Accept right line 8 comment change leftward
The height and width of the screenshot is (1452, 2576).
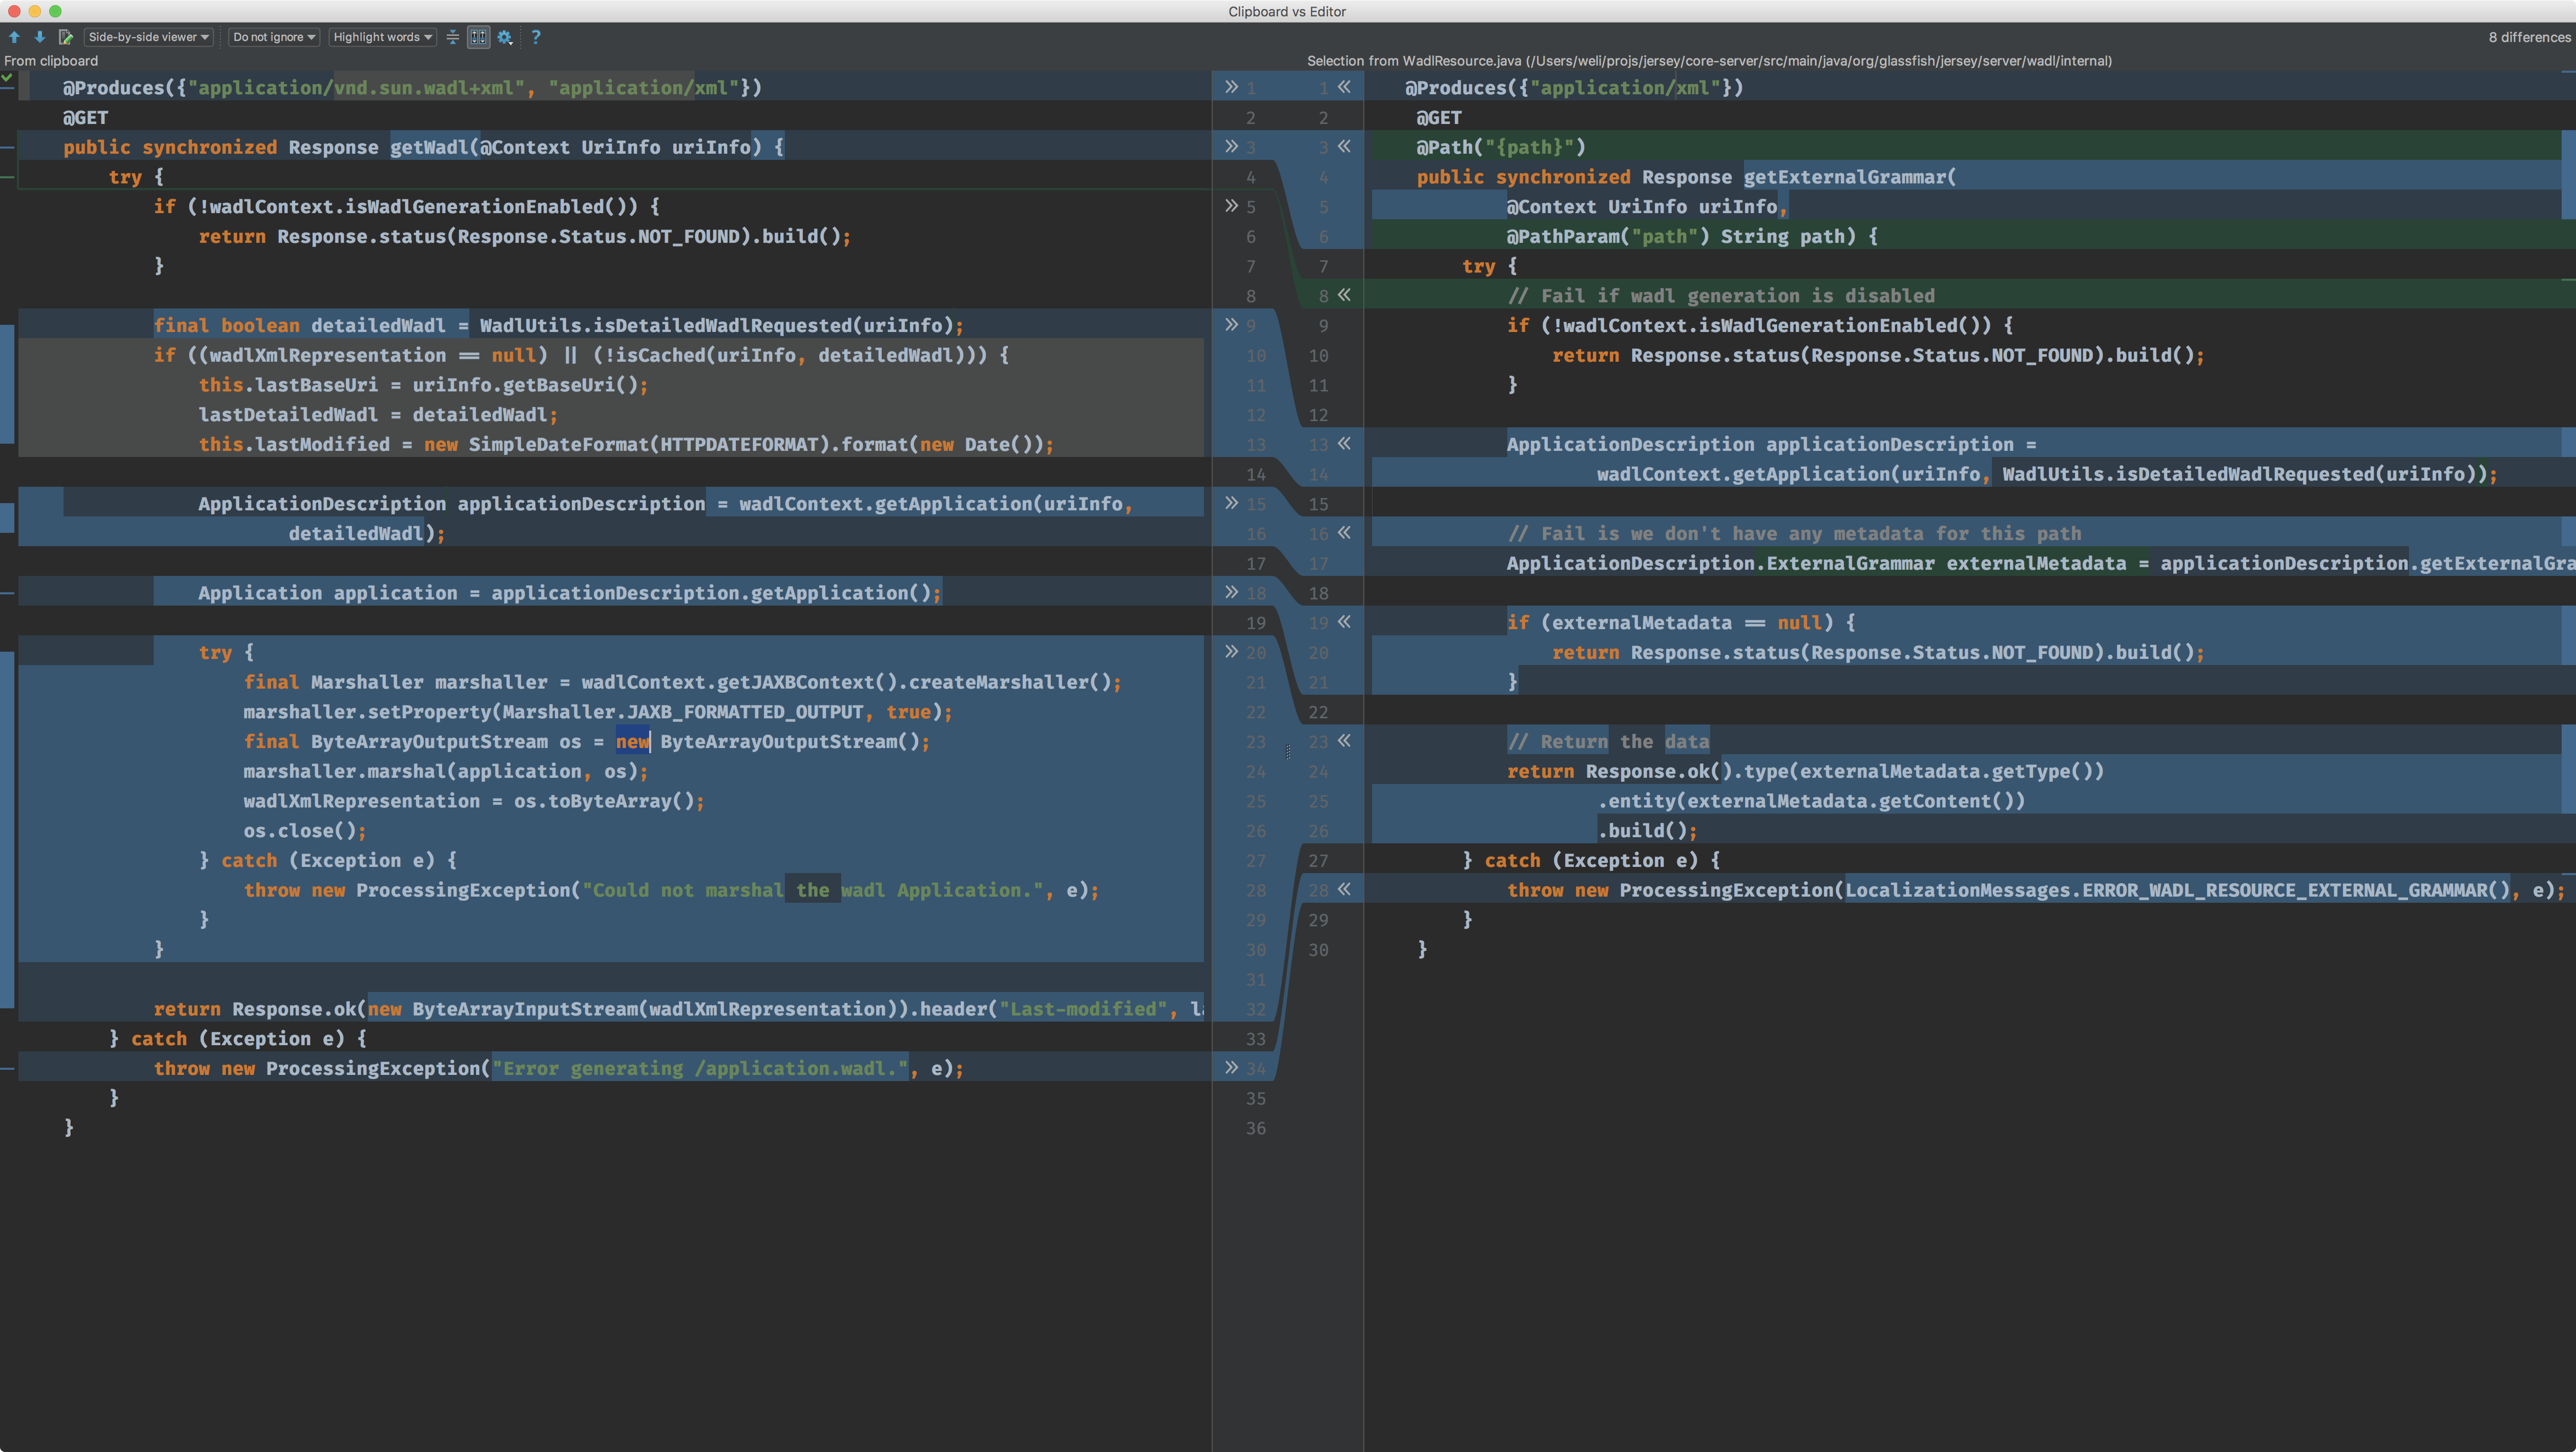point(1344,295)
